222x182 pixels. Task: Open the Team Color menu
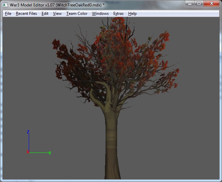(x=77, y=14)
